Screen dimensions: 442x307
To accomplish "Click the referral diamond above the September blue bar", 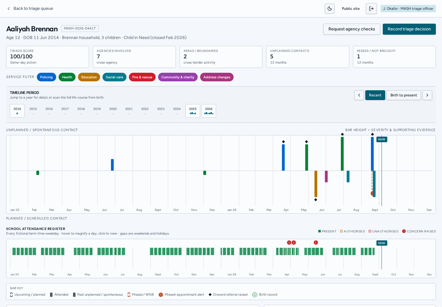I will (372, 134).
